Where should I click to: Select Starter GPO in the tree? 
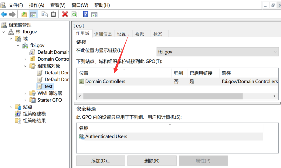(49, 100)
